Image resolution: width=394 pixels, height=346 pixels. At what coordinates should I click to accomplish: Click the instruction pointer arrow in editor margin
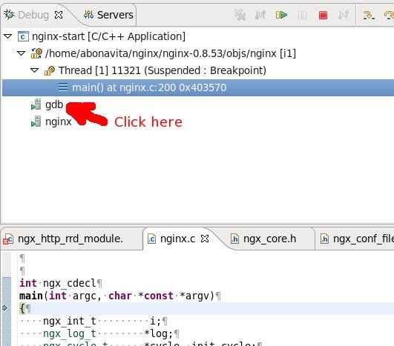pyautogui.click(x=4, y=308)
